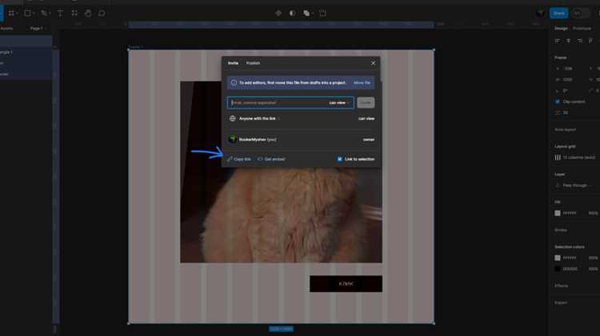The width and height of the screenshot is (600, 336).
Task: Click the align left icon
Action: coord(558,41)
